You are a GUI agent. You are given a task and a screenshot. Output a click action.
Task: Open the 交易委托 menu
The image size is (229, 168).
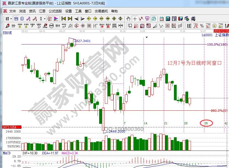(101, 11)
